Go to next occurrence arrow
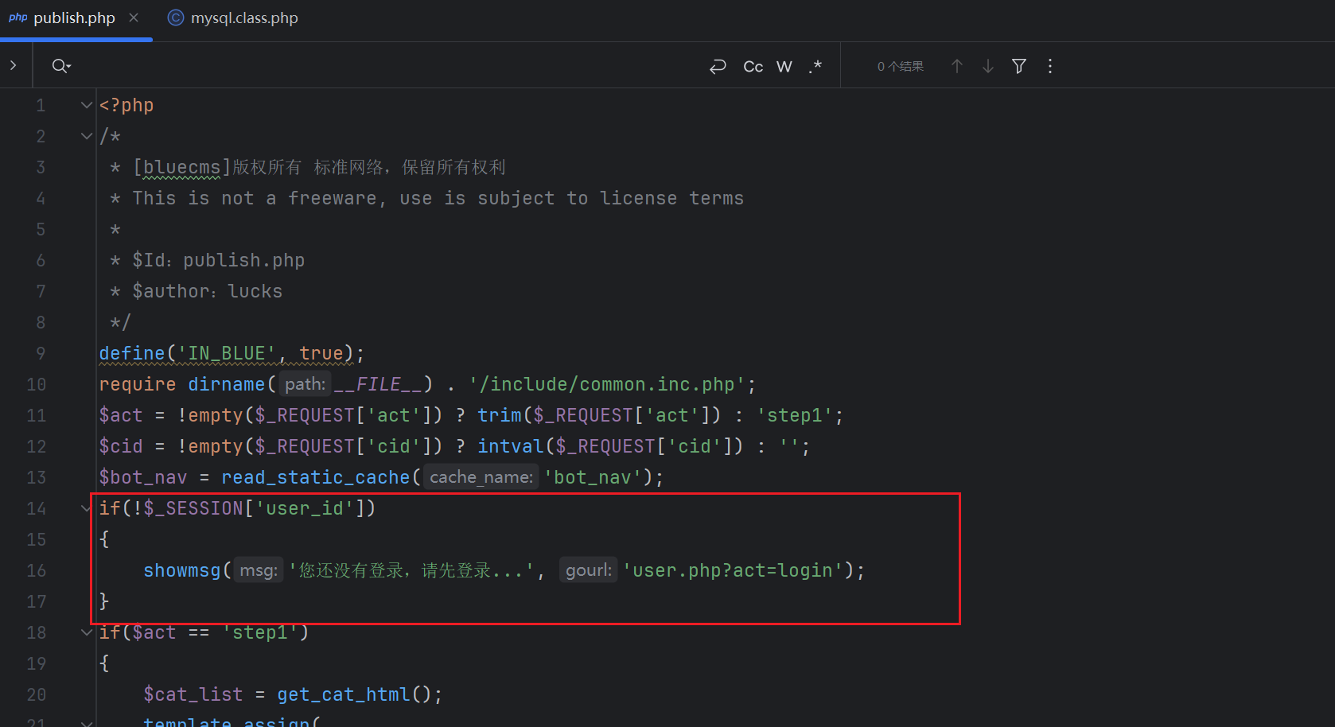Screen dimensions: 1335x727 987,66
